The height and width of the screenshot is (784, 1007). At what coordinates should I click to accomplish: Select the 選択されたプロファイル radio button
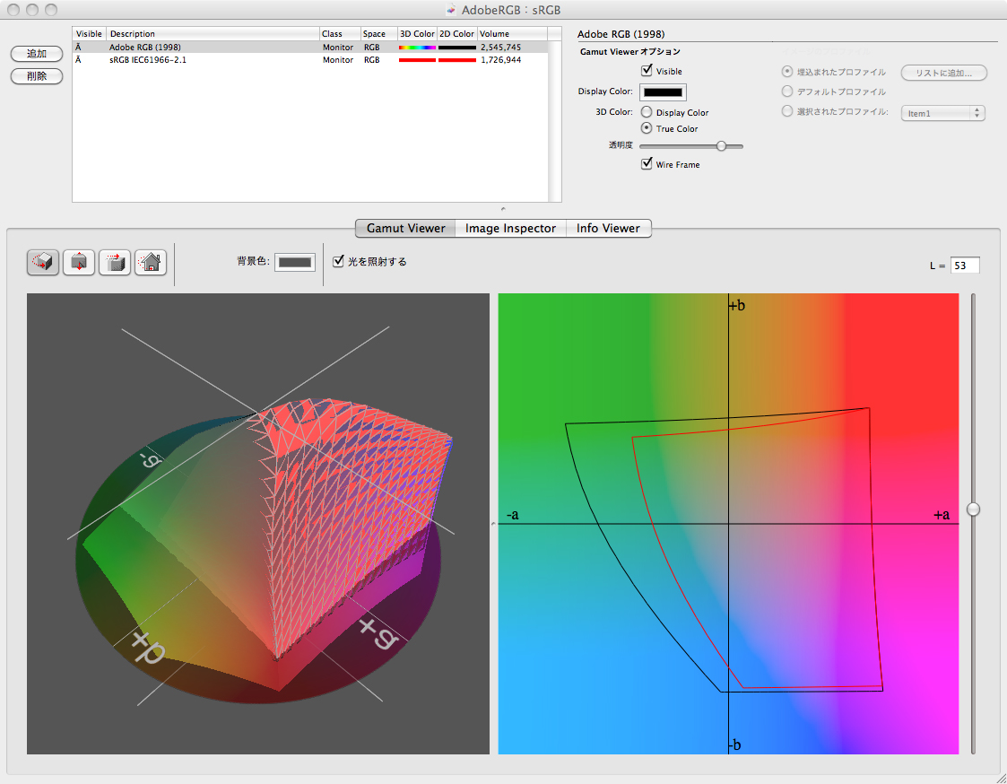786,111
